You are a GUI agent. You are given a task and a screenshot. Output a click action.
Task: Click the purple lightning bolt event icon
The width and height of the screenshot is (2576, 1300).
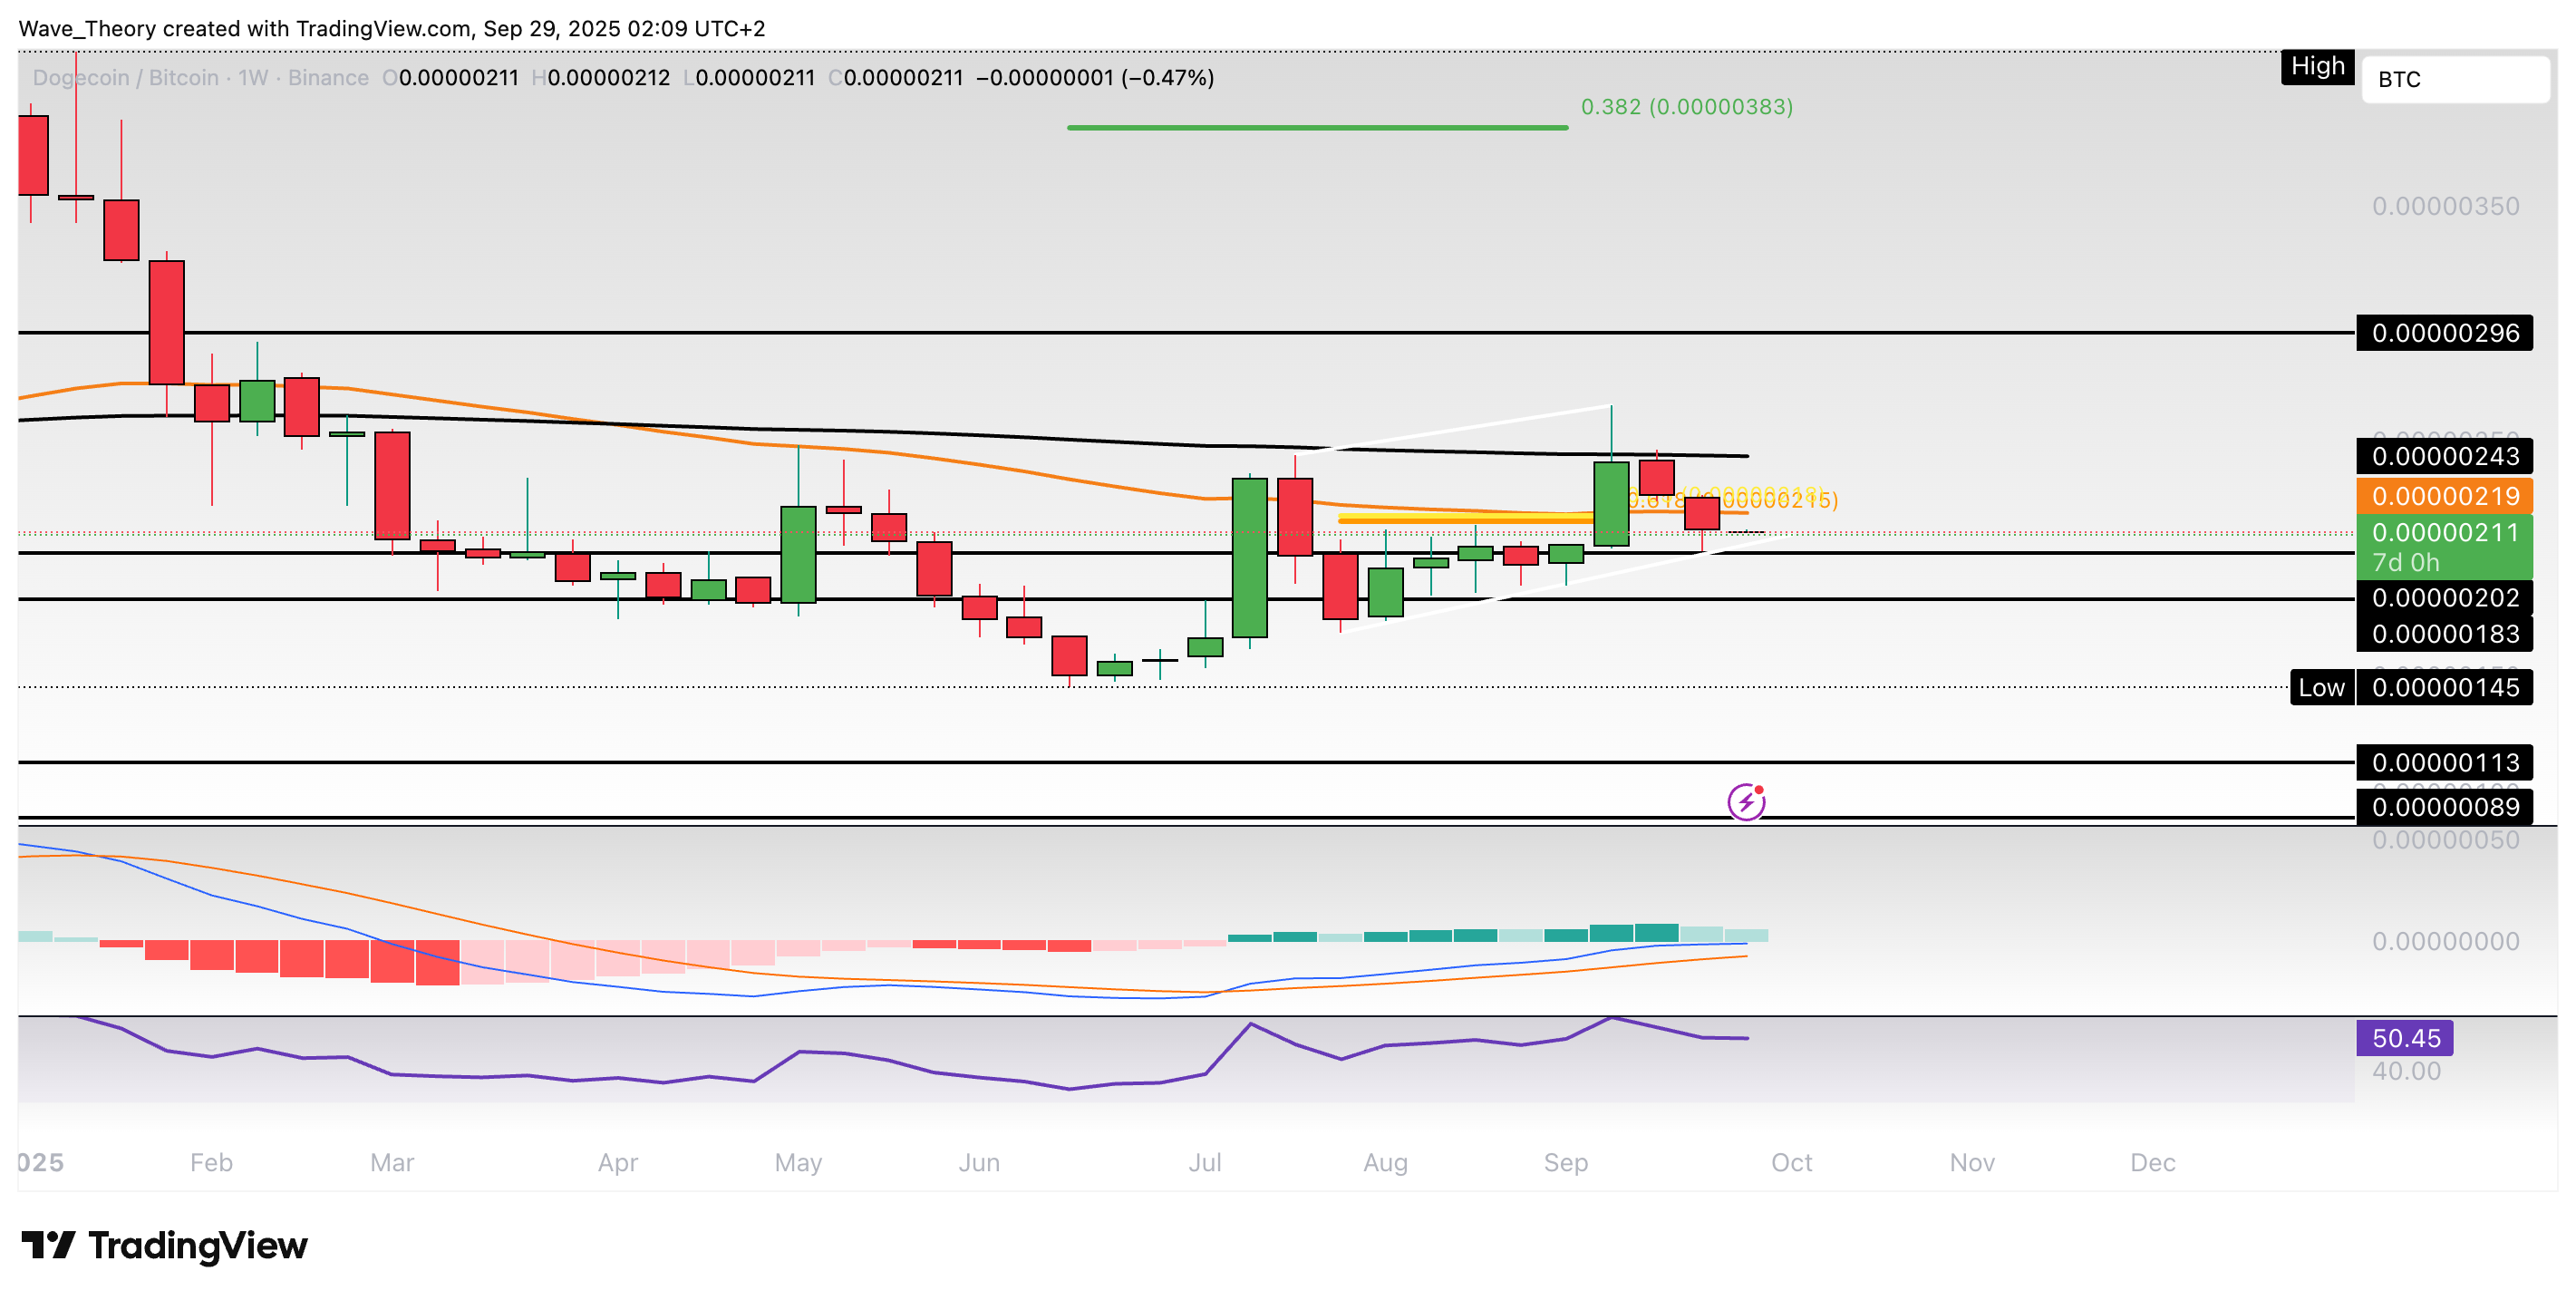pos(1746,802)
